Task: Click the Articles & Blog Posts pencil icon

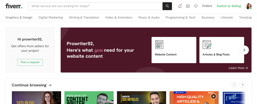Action: (x=207, y=45)
